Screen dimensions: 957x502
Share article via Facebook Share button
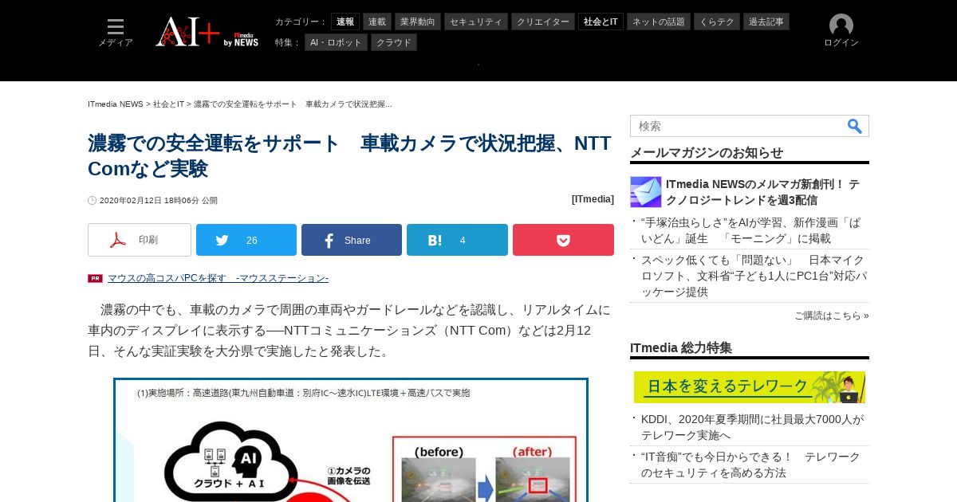[352, 240]
